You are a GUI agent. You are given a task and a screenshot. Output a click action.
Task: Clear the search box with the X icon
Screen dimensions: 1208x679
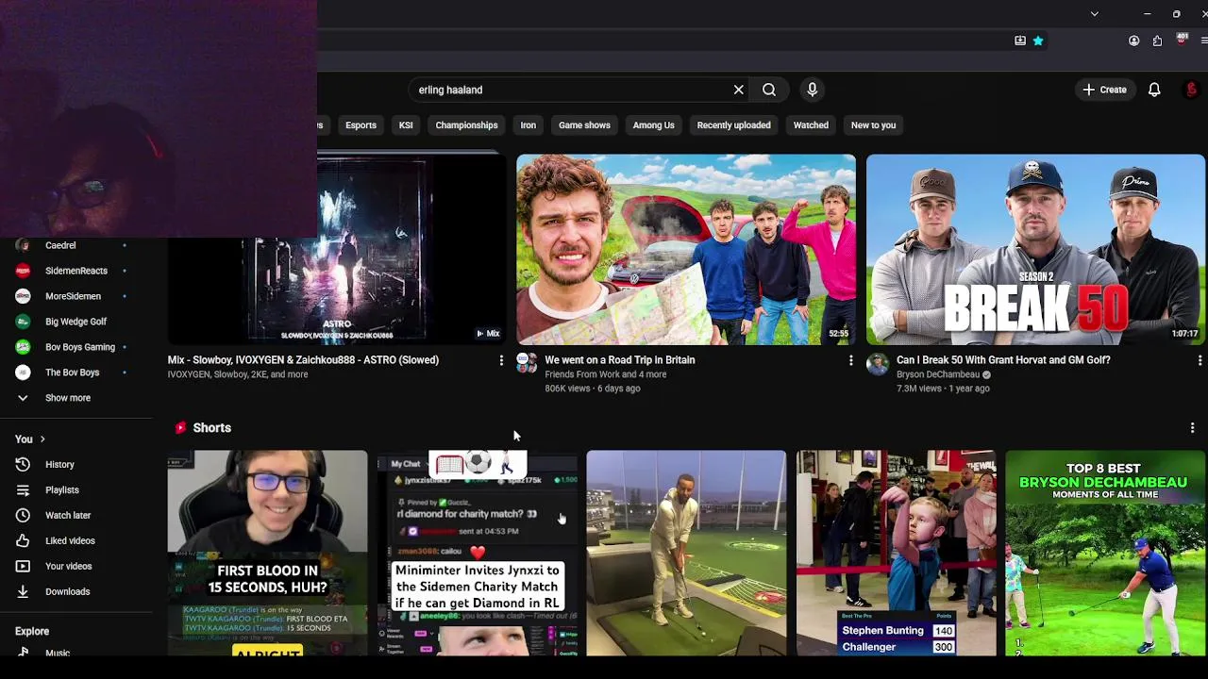tap(739, 90)
